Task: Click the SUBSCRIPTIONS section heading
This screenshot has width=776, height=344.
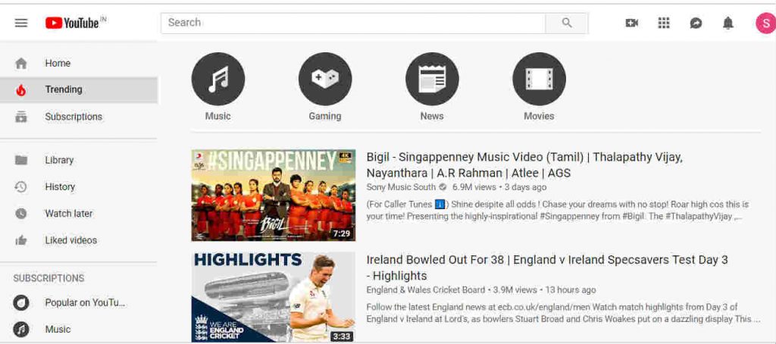Action: pyautogui.click(x=49, y=278)
